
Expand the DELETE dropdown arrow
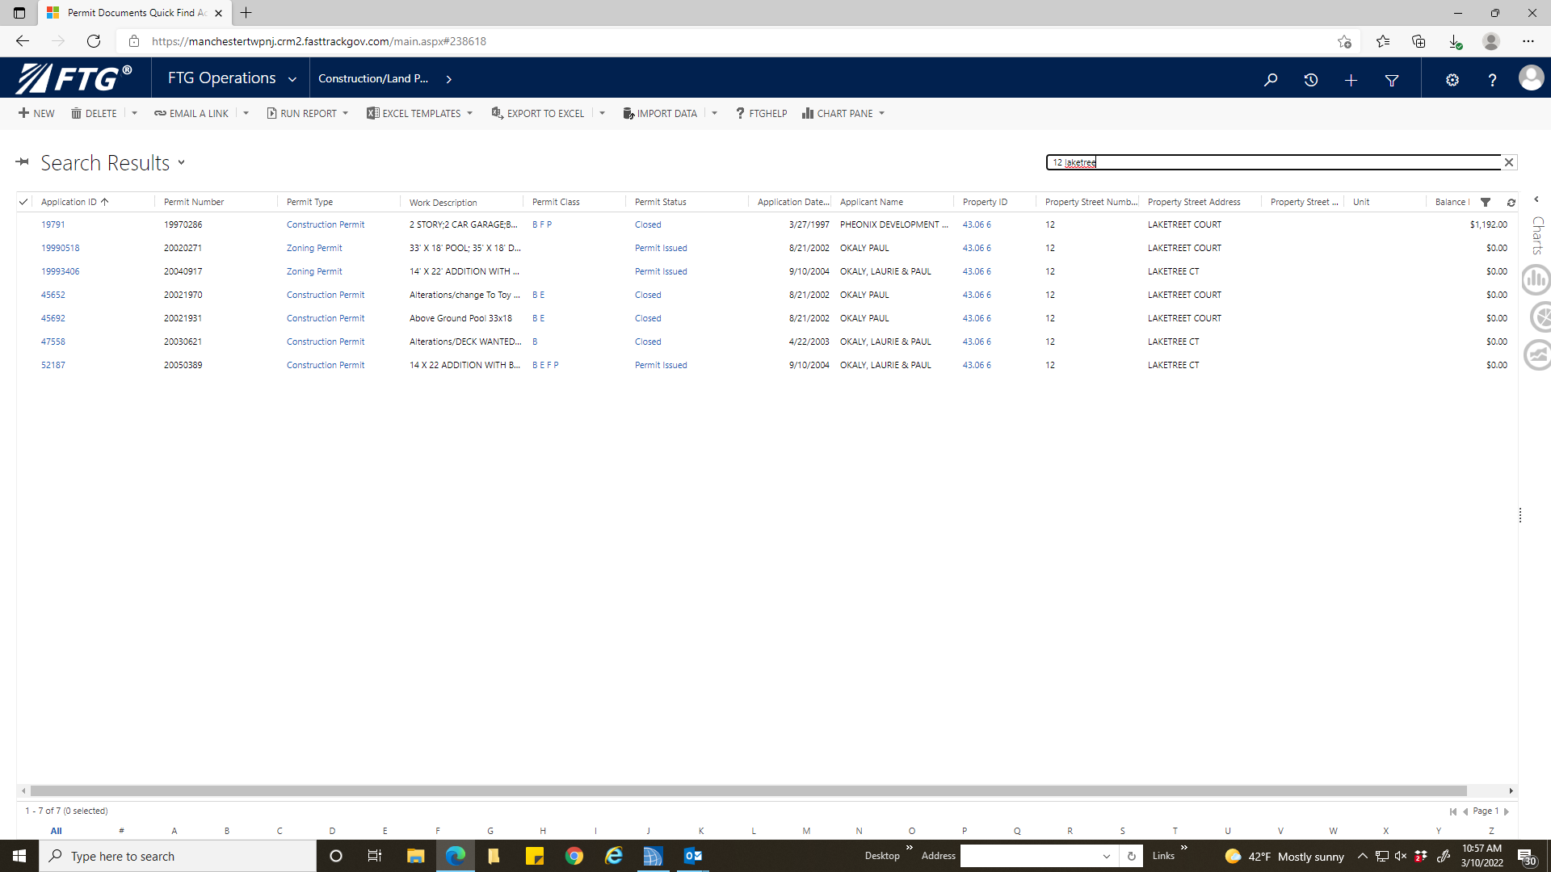click(135, 114)
